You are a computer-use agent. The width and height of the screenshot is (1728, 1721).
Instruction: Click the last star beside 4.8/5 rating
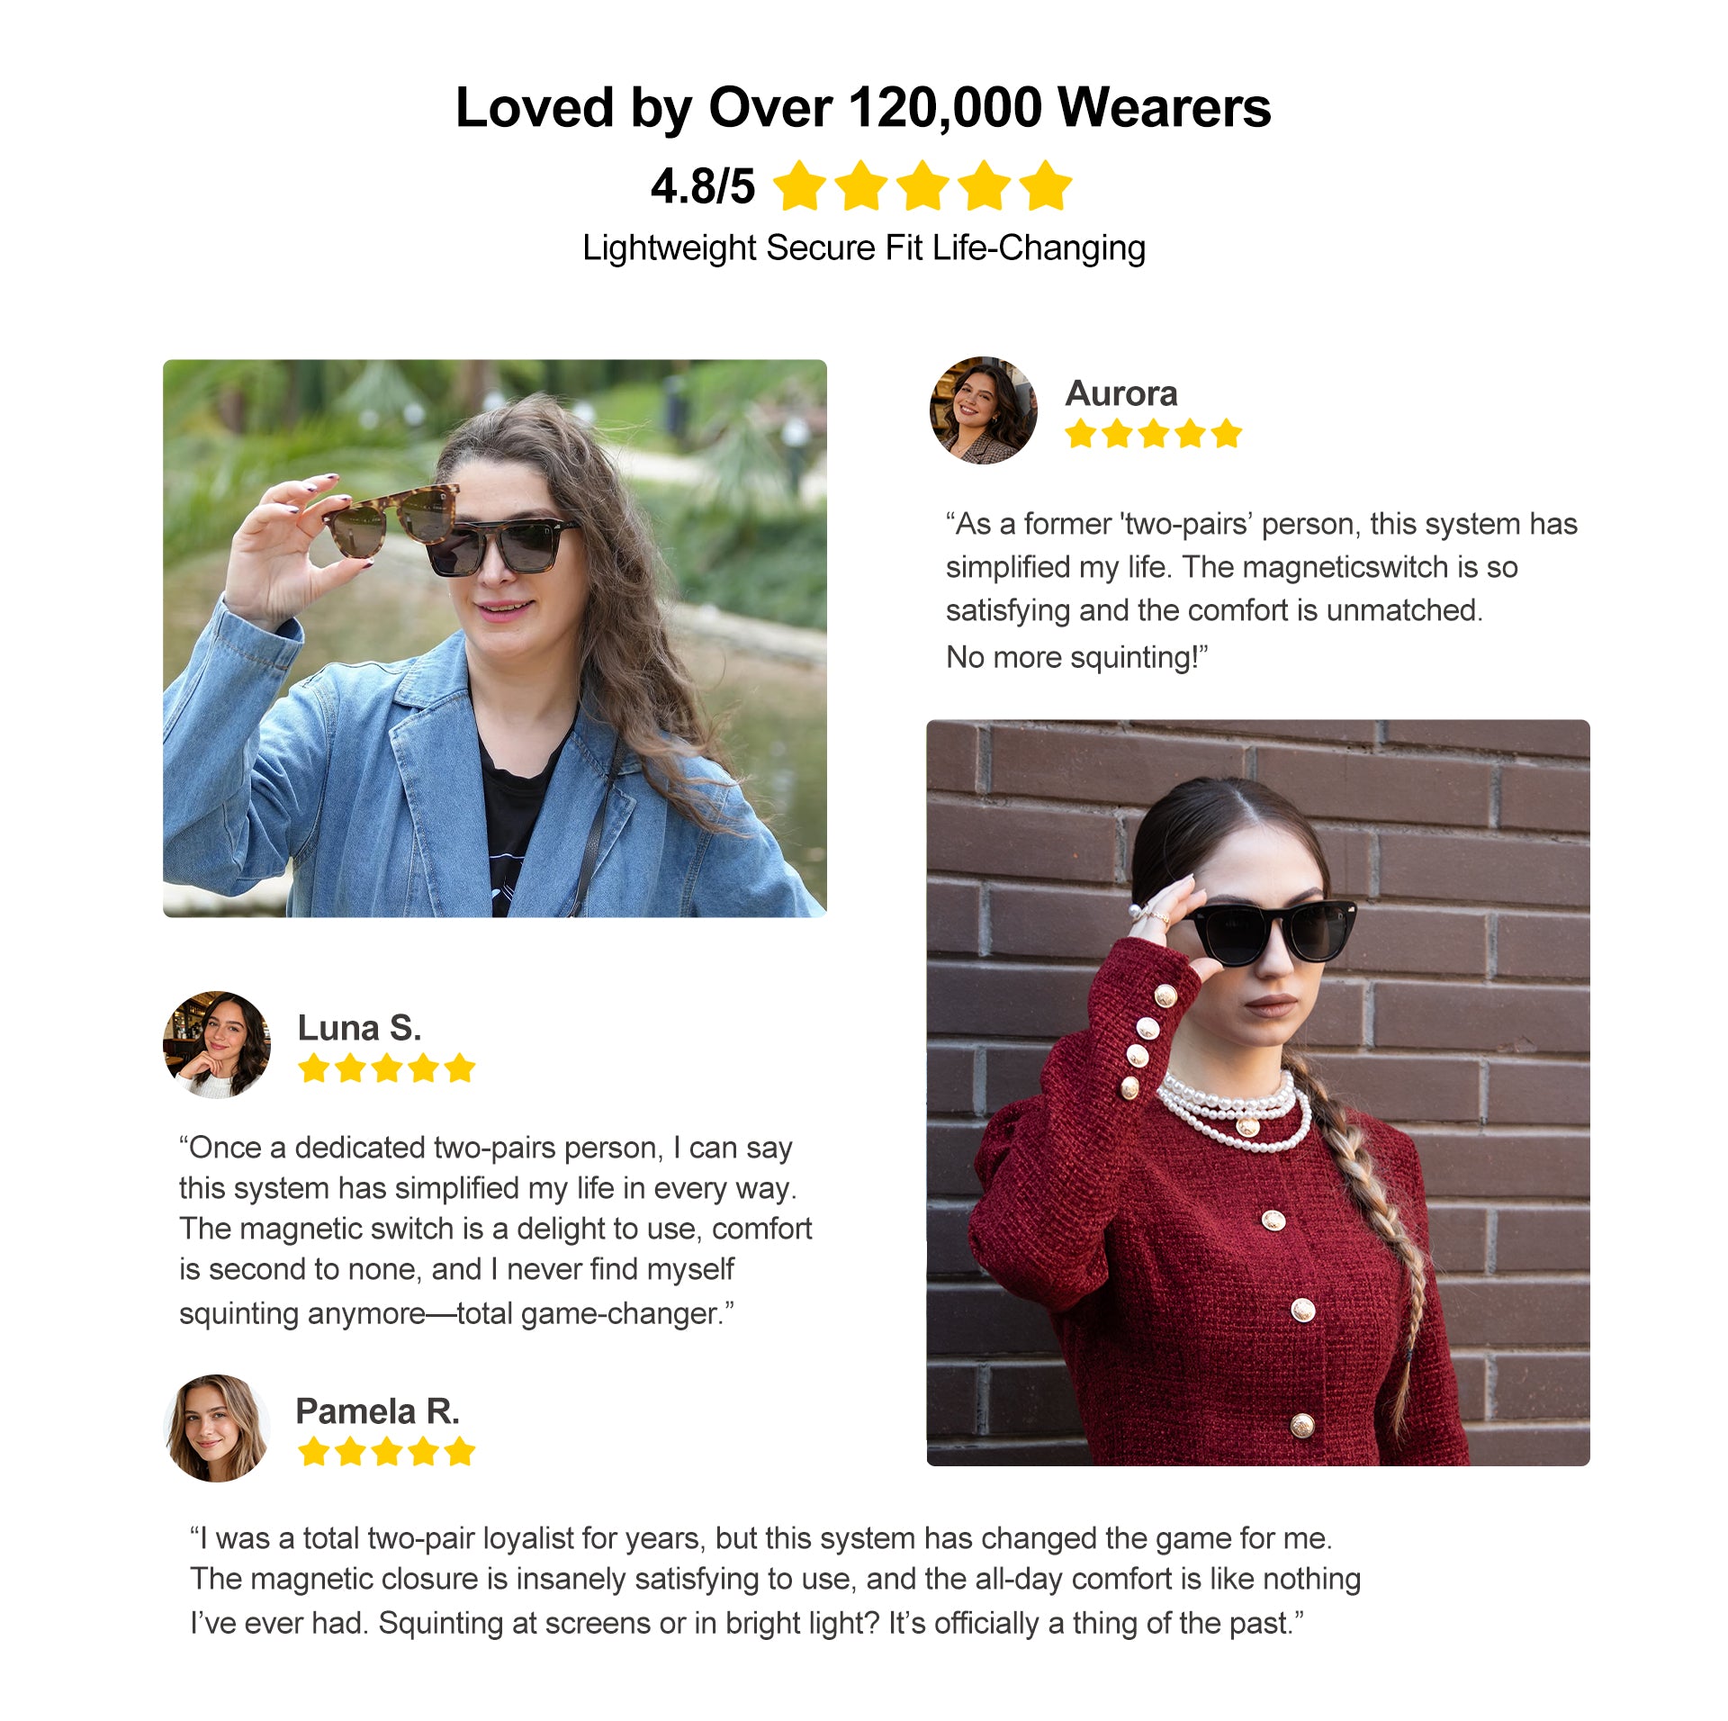[x=1046, y=186]
